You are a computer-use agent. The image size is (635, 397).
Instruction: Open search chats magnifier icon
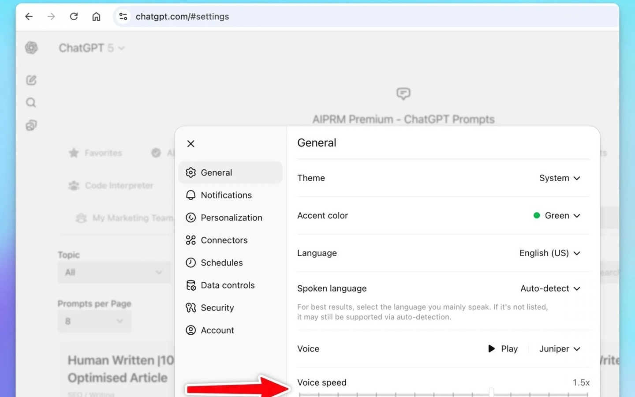tap(31, 103)
